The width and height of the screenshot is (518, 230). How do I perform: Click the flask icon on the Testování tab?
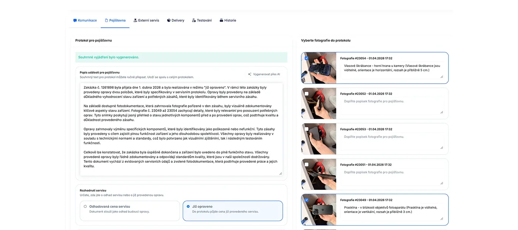[x=194, y=20]
